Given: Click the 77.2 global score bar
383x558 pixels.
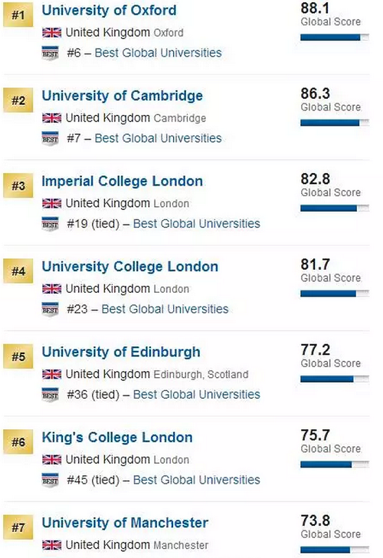Looking at the screenshot, I should tap(335, 379).
